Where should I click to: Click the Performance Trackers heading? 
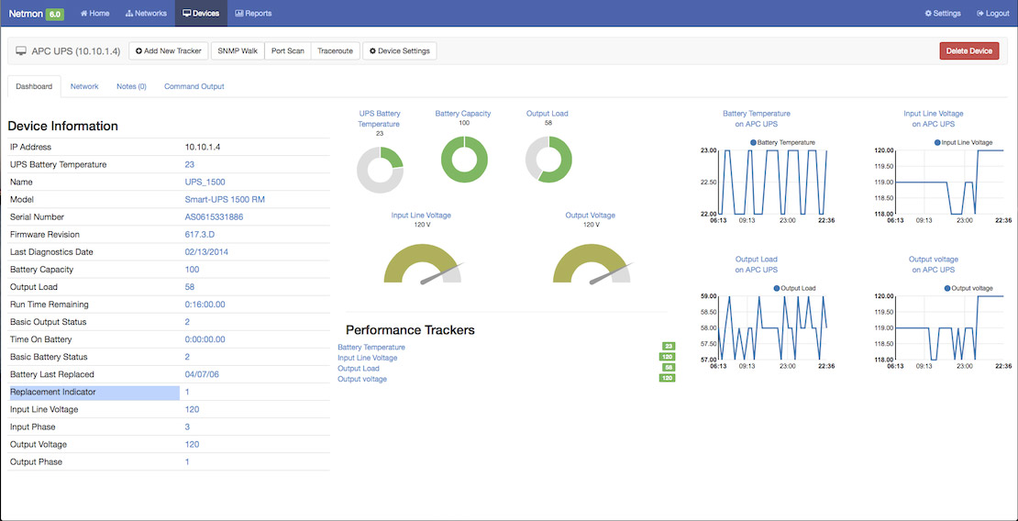tap(410, 330)
